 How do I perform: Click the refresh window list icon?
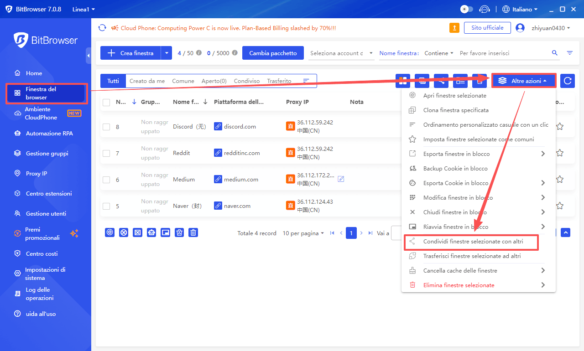[x=567, y=80]
